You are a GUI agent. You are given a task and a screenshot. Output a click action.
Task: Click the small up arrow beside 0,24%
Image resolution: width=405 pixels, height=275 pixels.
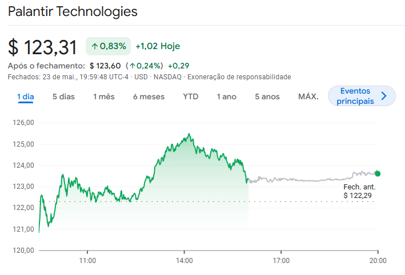131,66
